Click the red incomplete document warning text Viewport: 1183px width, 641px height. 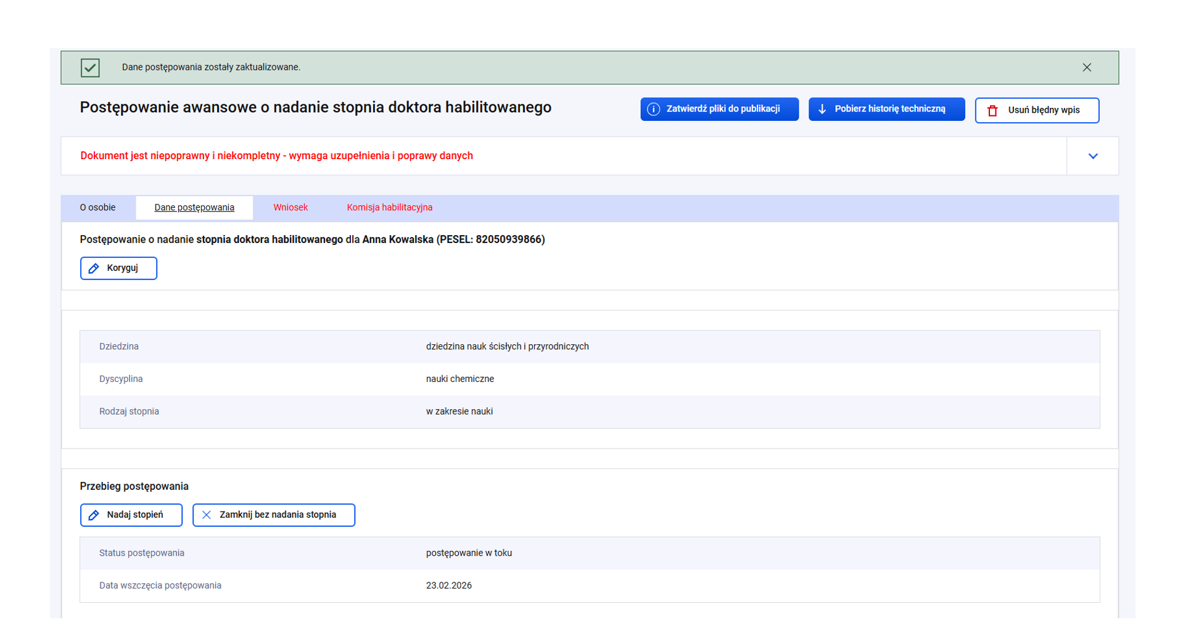click(x=276, y=156)
